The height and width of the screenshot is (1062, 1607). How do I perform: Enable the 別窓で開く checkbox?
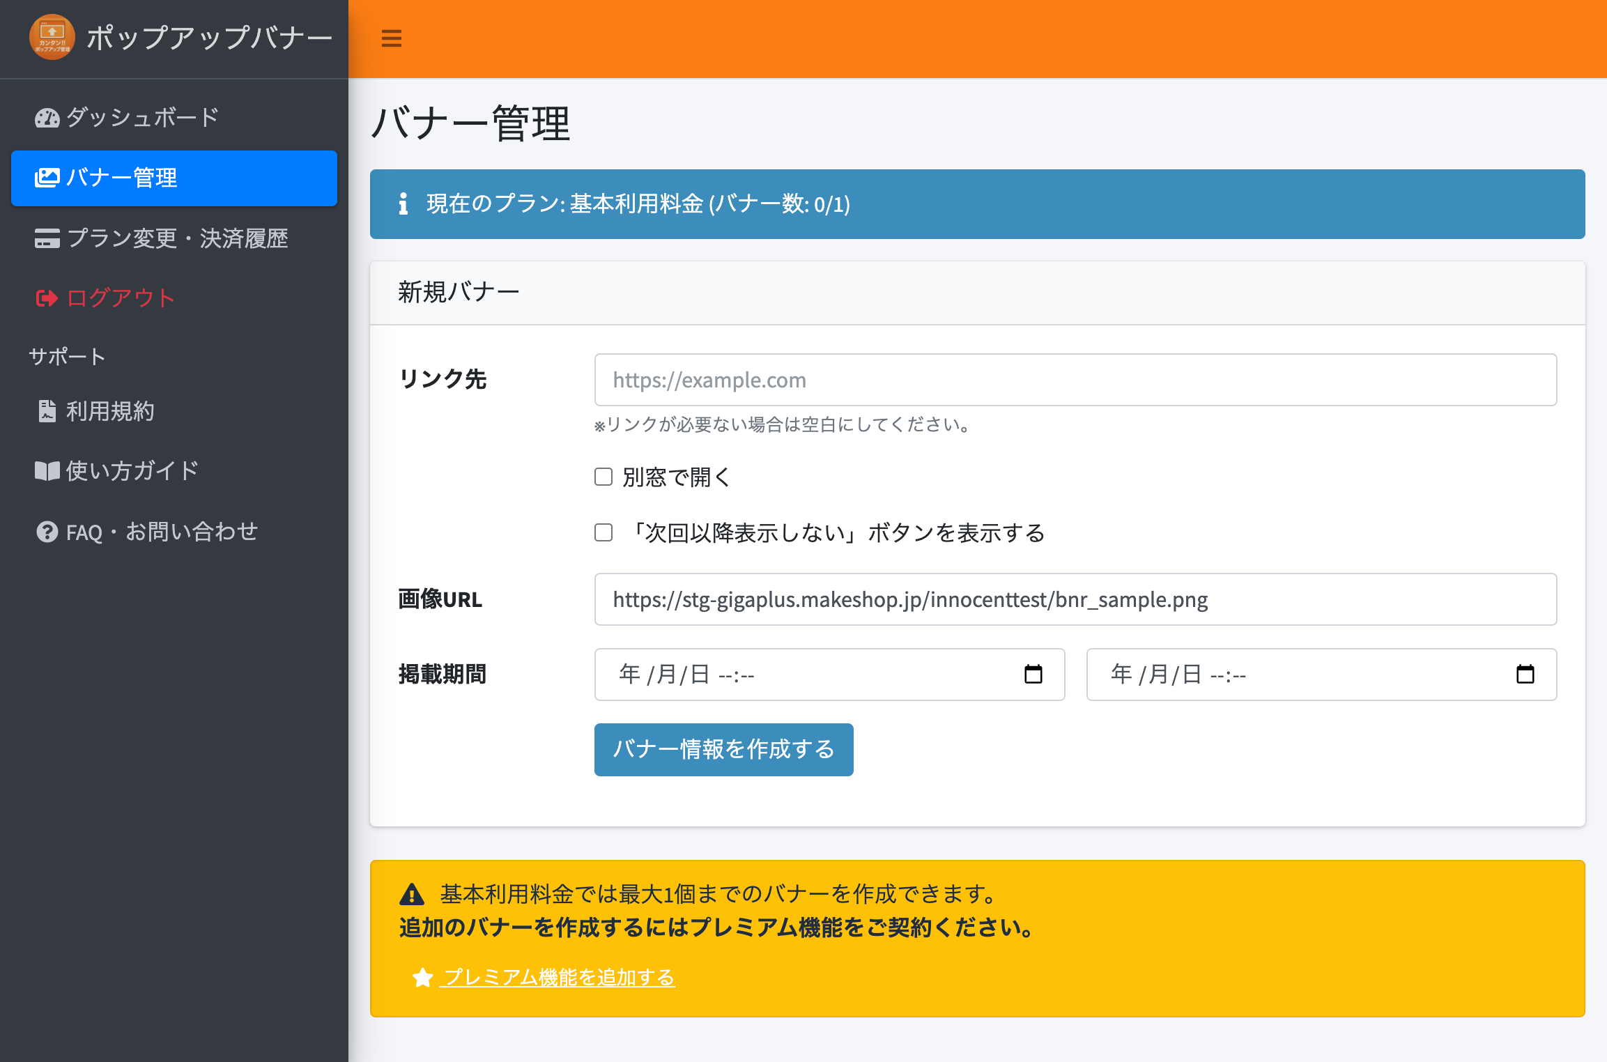pyautogui.click(x=603, y=477)
